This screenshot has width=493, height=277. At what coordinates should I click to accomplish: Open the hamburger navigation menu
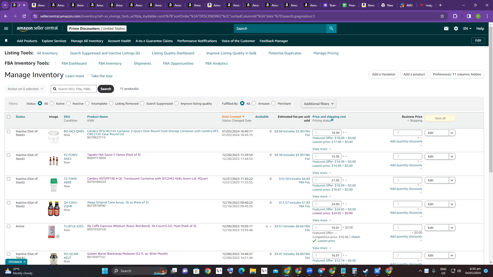(6, 28)
